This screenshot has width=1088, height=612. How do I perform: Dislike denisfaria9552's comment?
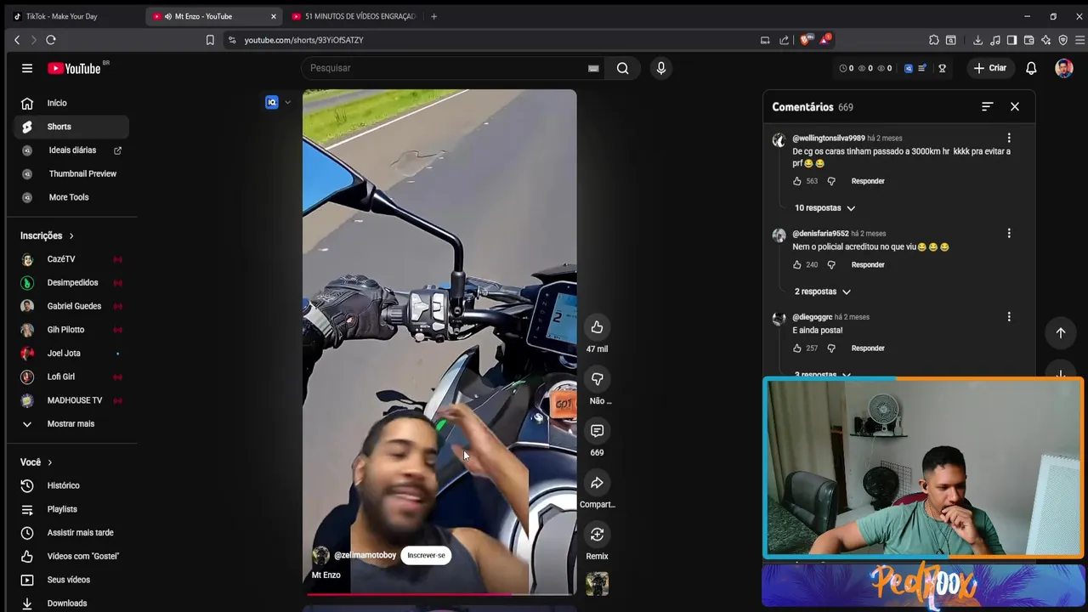pyautogui.click(x=831, y=264)
